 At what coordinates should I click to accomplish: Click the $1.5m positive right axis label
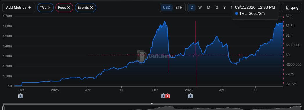[291, 26]
